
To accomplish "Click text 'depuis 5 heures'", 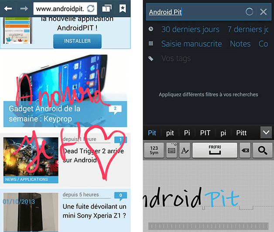I will [81, 195].
